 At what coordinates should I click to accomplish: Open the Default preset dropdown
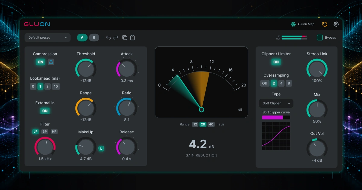pos(48,38)
